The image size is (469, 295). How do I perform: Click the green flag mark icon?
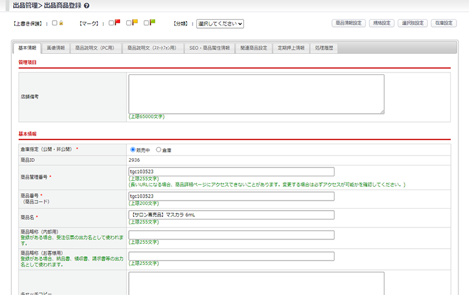[152, 23]
